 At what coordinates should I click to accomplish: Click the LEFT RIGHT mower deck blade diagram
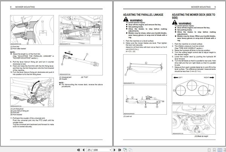click(194, 89)
